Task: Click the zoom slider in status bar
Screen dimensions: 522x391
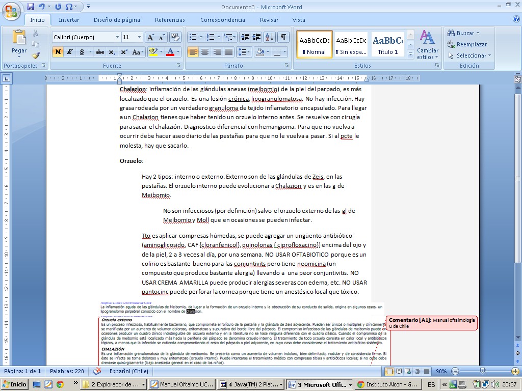Action: click(482, 371)
